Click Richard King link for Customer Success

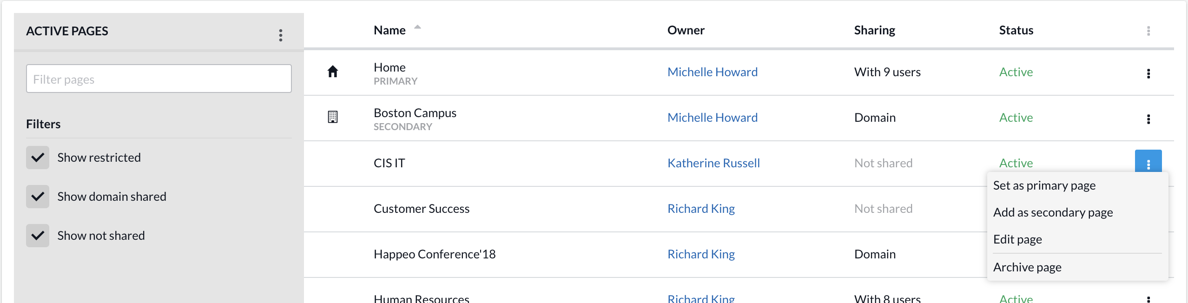pyautogui.click(x=701, y=209)
